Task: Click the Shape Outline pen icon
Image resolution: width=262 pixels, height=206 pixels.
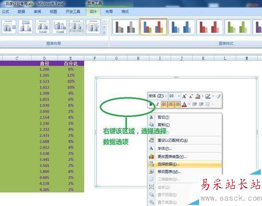Action: coord(208,96)
